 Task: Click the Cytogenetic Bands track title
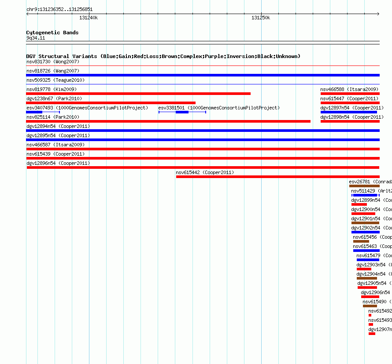[x=52, y=33]
